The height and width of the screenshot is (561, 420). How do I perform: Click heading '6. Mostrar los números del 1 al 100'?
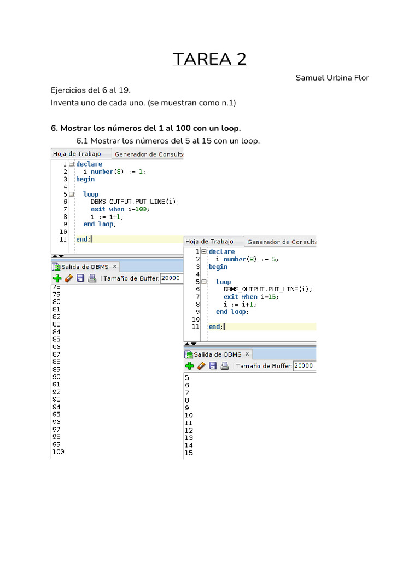click(145, 128)
